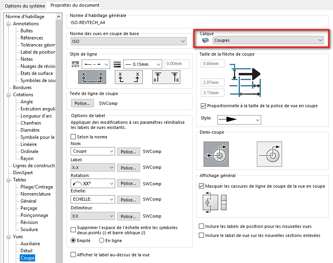Open the Calque dropdown showing Coupes
Screen dimensions: 333x263
268,40
